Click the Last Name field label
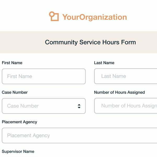 (104, 63)
